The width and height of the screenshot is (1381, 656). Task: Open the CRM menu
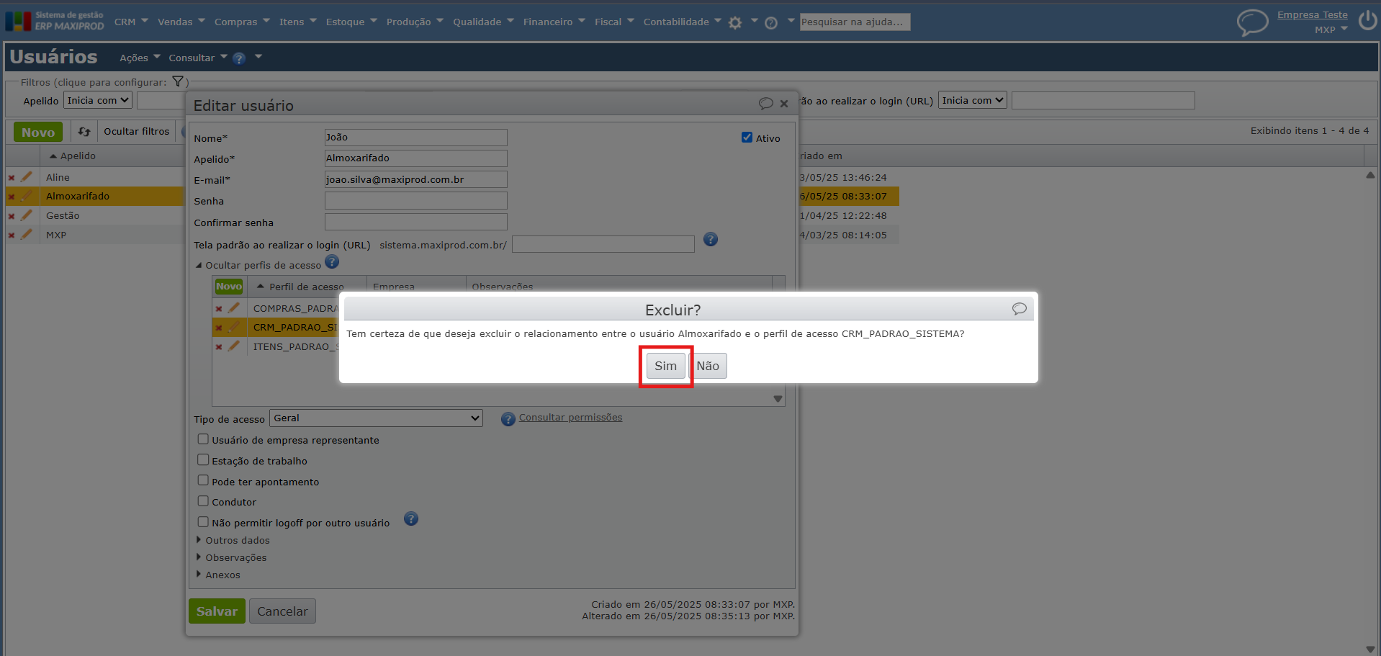(131, 22)
